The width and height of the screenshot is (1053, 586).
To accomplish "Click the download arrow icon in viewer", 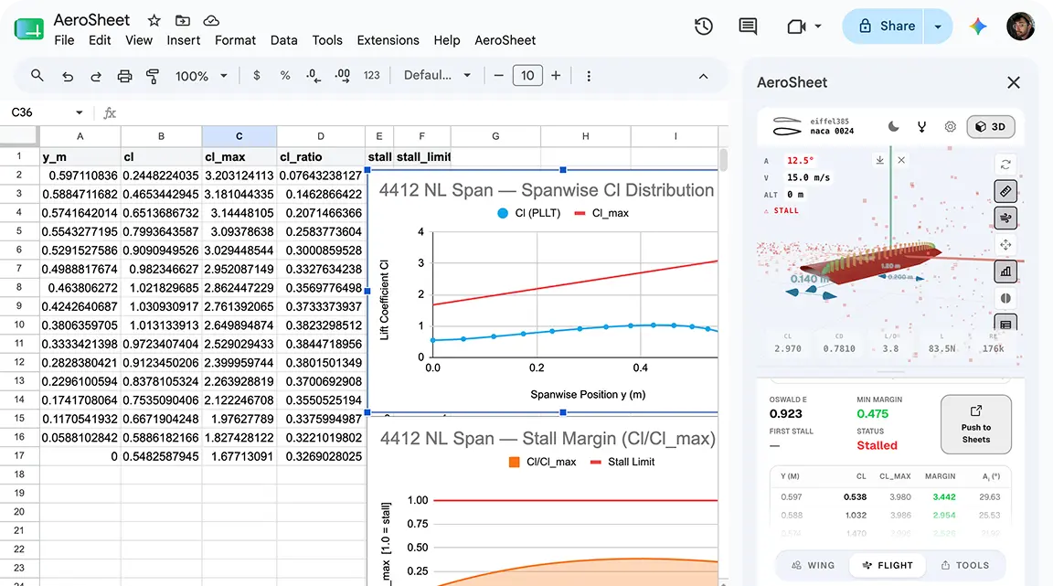I will tap(879, 160).
